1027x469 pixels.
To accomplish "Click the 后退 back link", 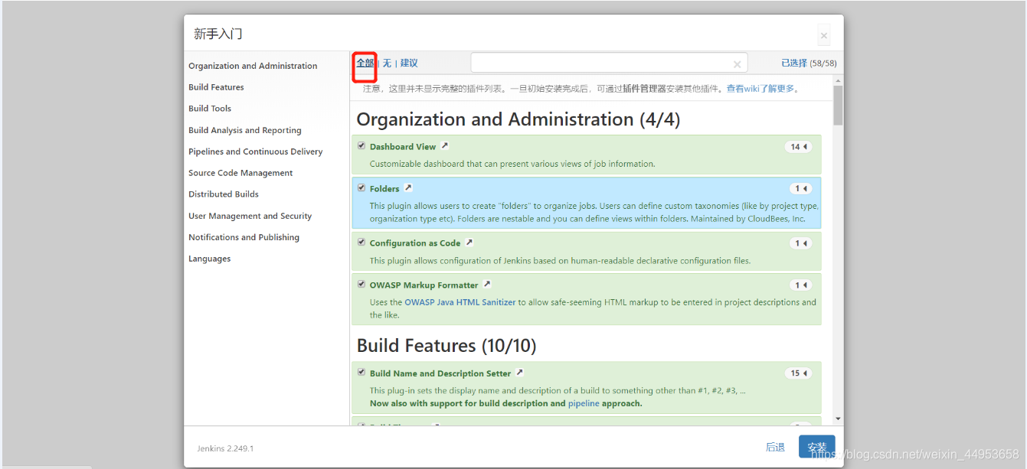I will point(775,447).
